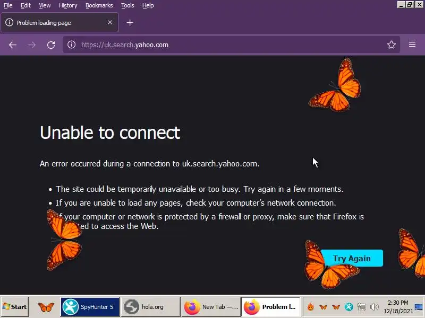Switch to hola.org taskbar window
Viewport: 425px width, 318px height.
(150, 307)
